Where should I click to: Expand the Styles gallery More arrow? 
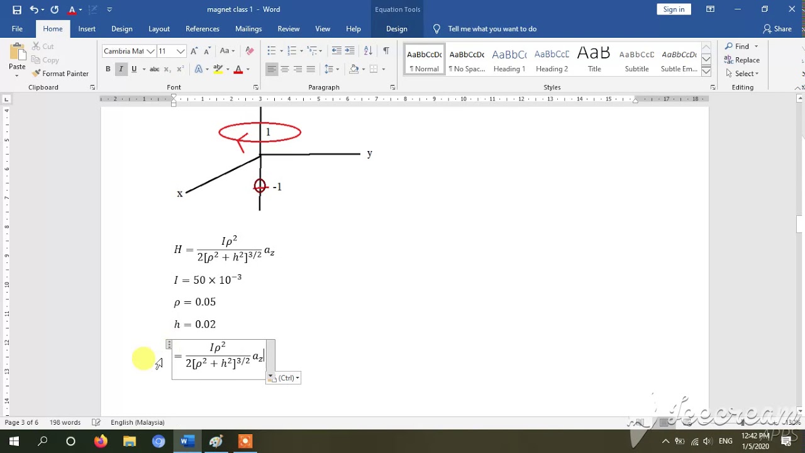click(706, 71)
